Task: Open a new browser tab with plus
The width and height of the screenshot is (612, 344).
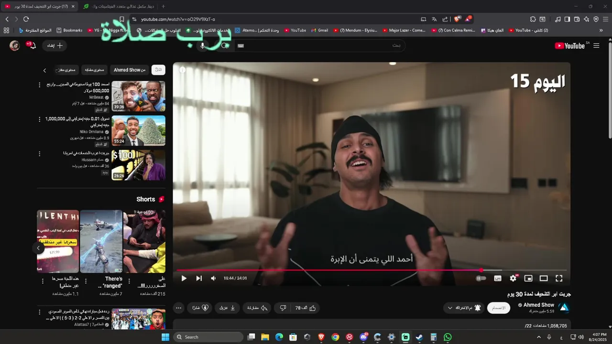Action: tap(163, 6)
